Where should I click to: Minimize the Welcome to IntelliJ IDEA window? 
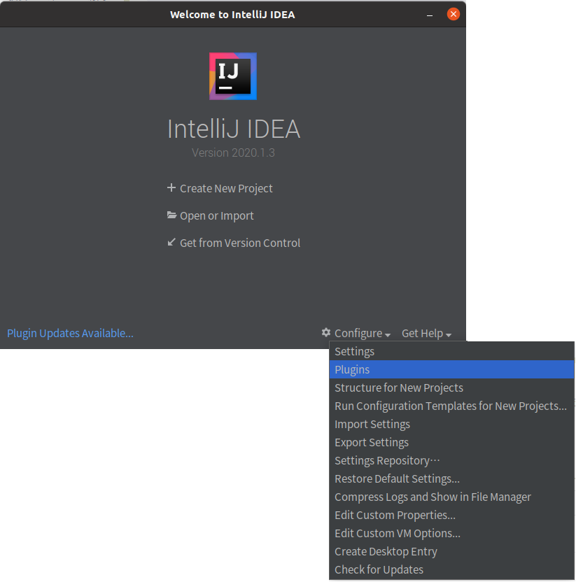click(430, 15)
